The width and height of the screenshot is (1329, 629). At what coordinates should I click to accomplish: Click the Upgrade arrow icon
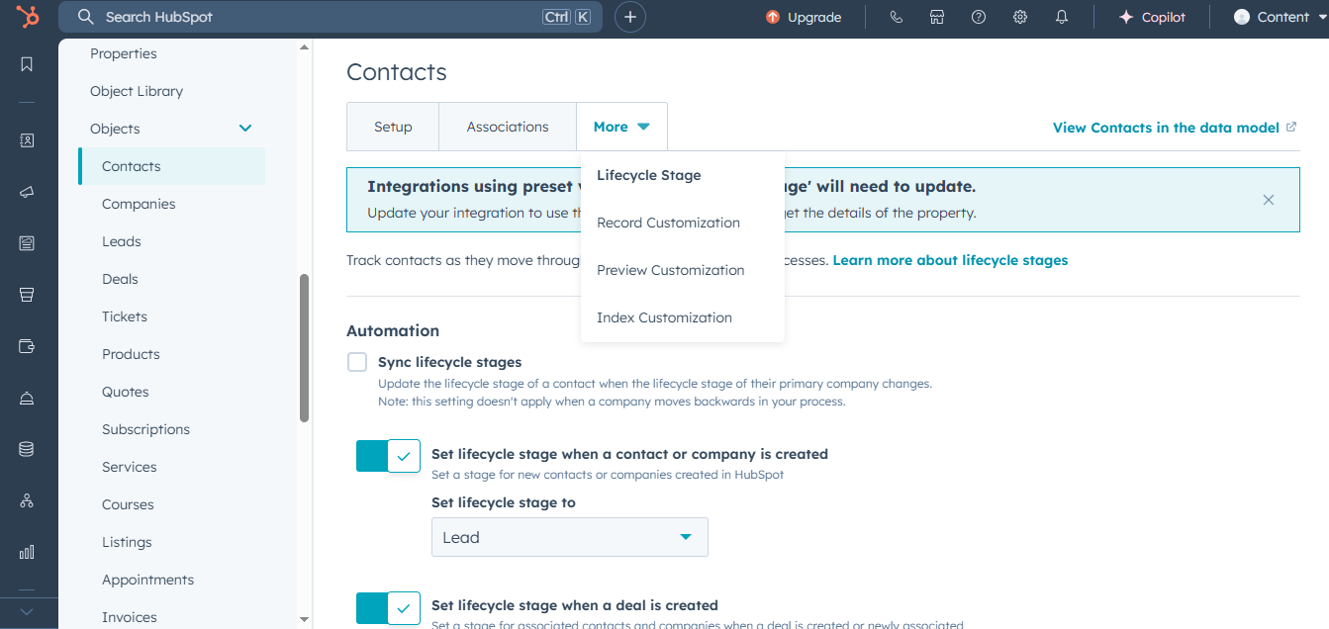773,17
